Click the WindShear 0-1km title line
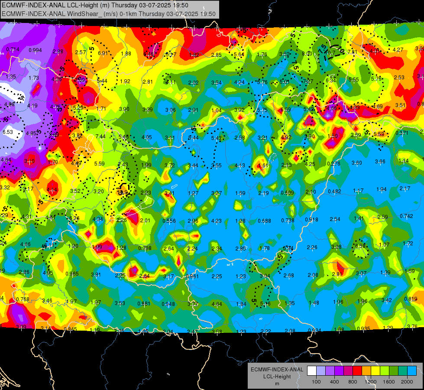The image size is (424, 390). click(109, 14)
